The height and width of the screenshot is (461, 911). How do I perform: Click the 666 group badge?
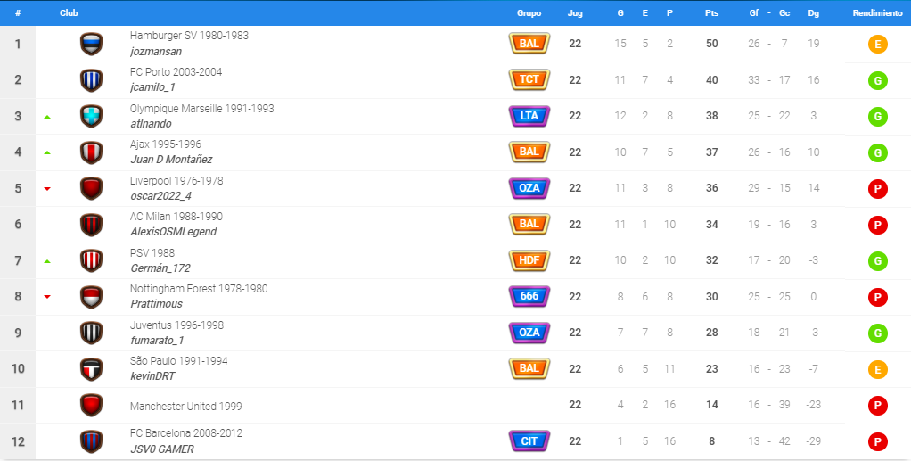tap(529, 296)
